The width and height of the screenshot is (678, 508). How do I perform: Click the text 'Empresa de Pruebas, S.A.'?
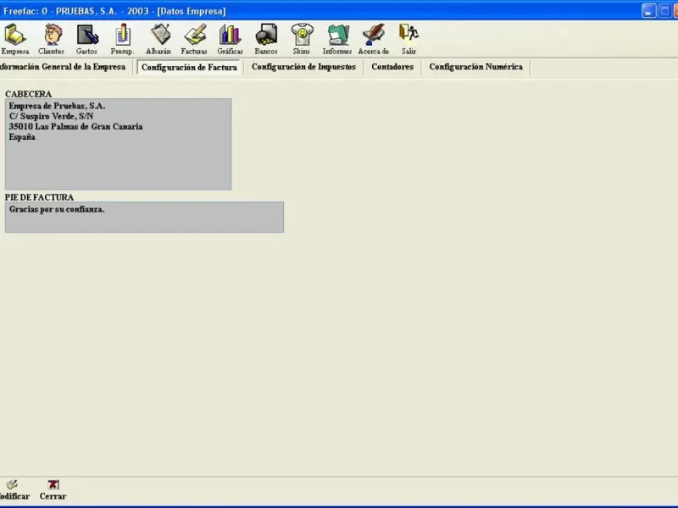point(57,106)
